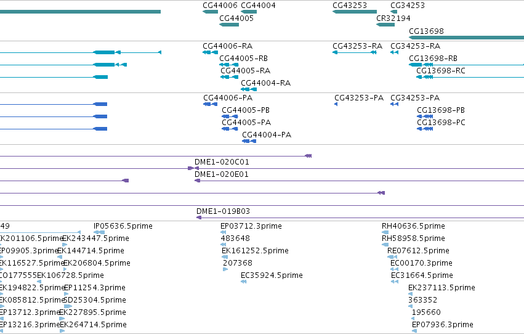Select the CG44006 gene label

[220, 6]
